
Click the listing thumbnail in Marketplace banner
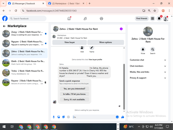click(x=54, y=37)
